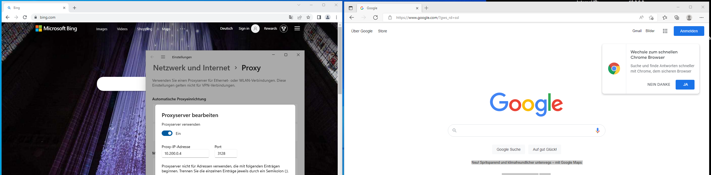Refresh the Google page in Edge
Image resolution: width=711 pixels, height=175 pixels.
pos(375,18)
